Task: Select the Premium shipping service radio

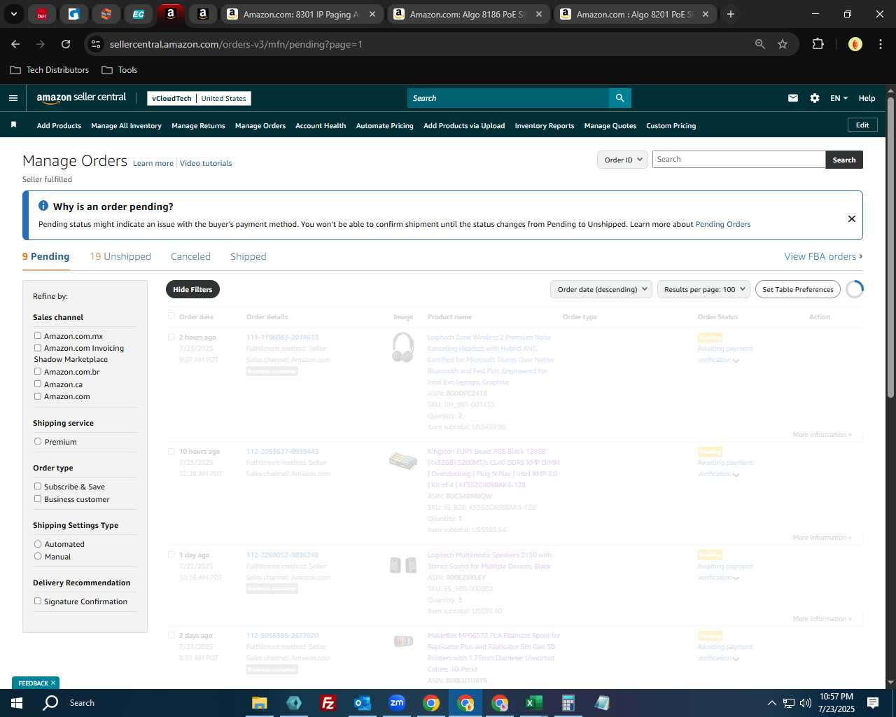Action: [38, 441]
